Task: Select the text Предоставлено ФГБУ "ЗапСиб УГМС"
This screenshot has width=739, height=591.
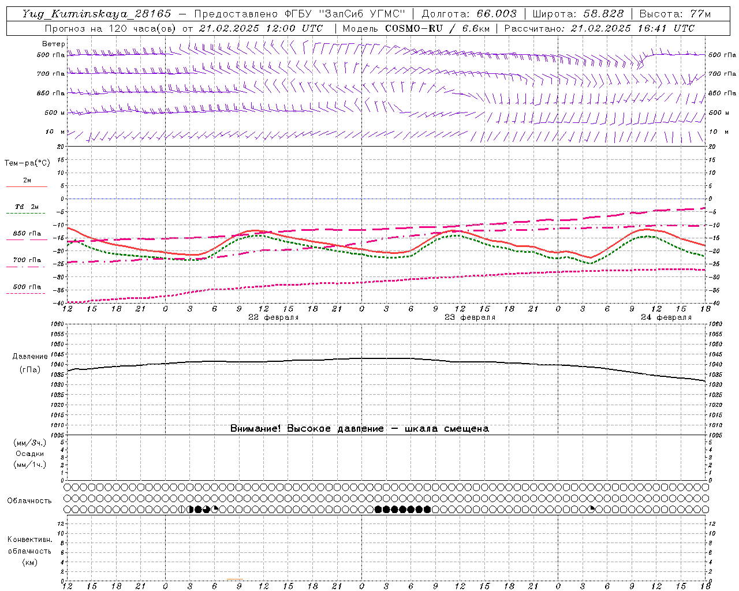Action: coord(300,14)
